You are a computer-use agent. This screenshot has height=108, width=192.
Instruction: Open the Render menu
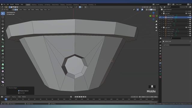point(12,4)
